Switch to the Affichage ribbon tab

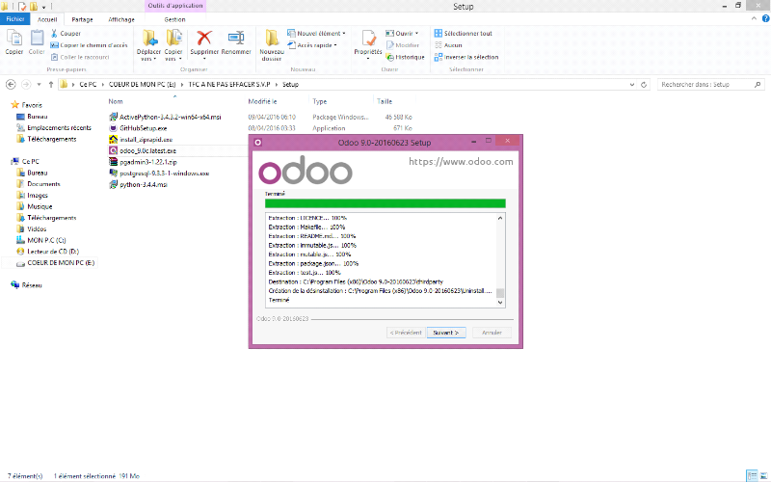pyautogui.click(x=121, y=19)
